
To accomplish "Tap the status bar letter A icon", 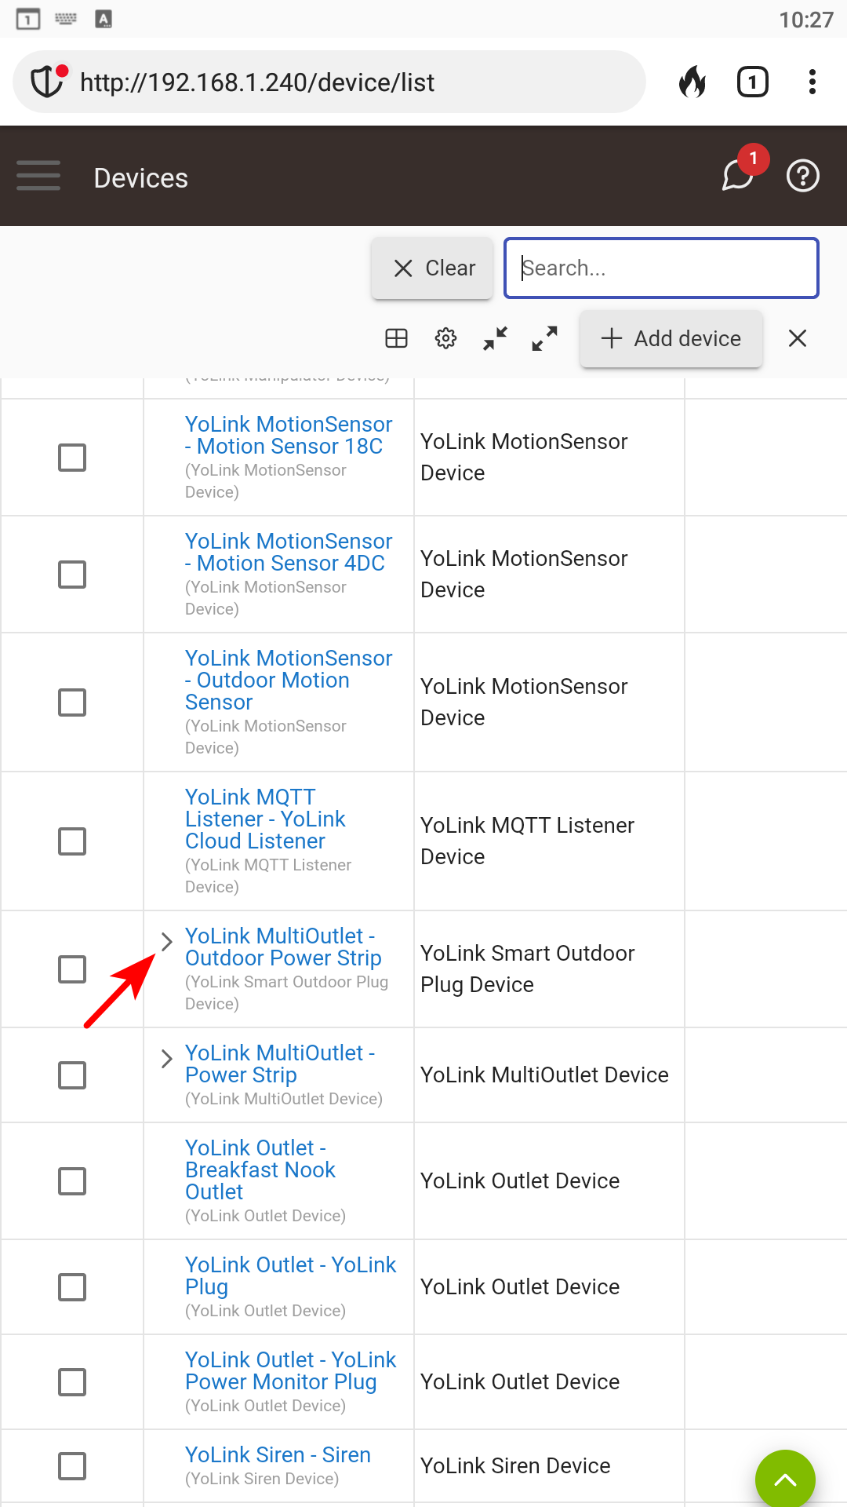I will tap(104, 19).
